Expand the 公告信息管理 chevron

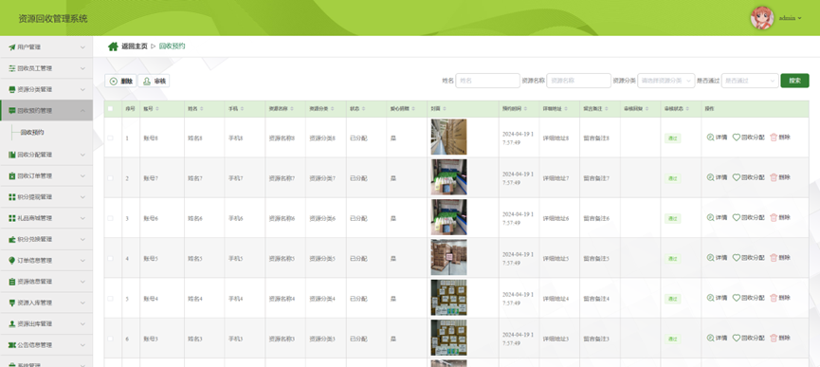[82, 345]
